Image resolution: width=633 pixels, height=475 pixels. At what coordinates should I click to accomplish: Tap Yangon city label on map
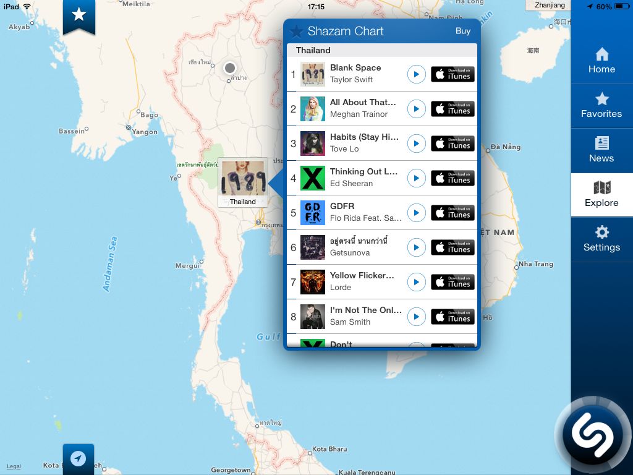[x=145, y=132]
